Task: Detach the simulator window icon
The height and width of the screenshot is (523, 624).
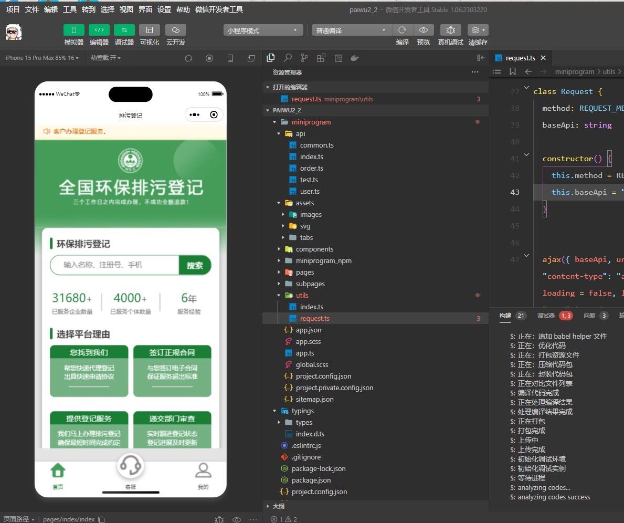Action: 251,58
